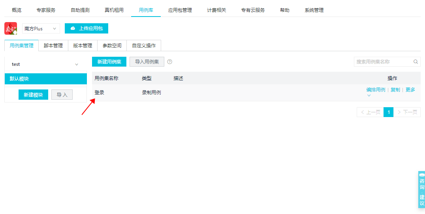Go to 自助提测 menu
425x214 pixels.
[80, 10]
